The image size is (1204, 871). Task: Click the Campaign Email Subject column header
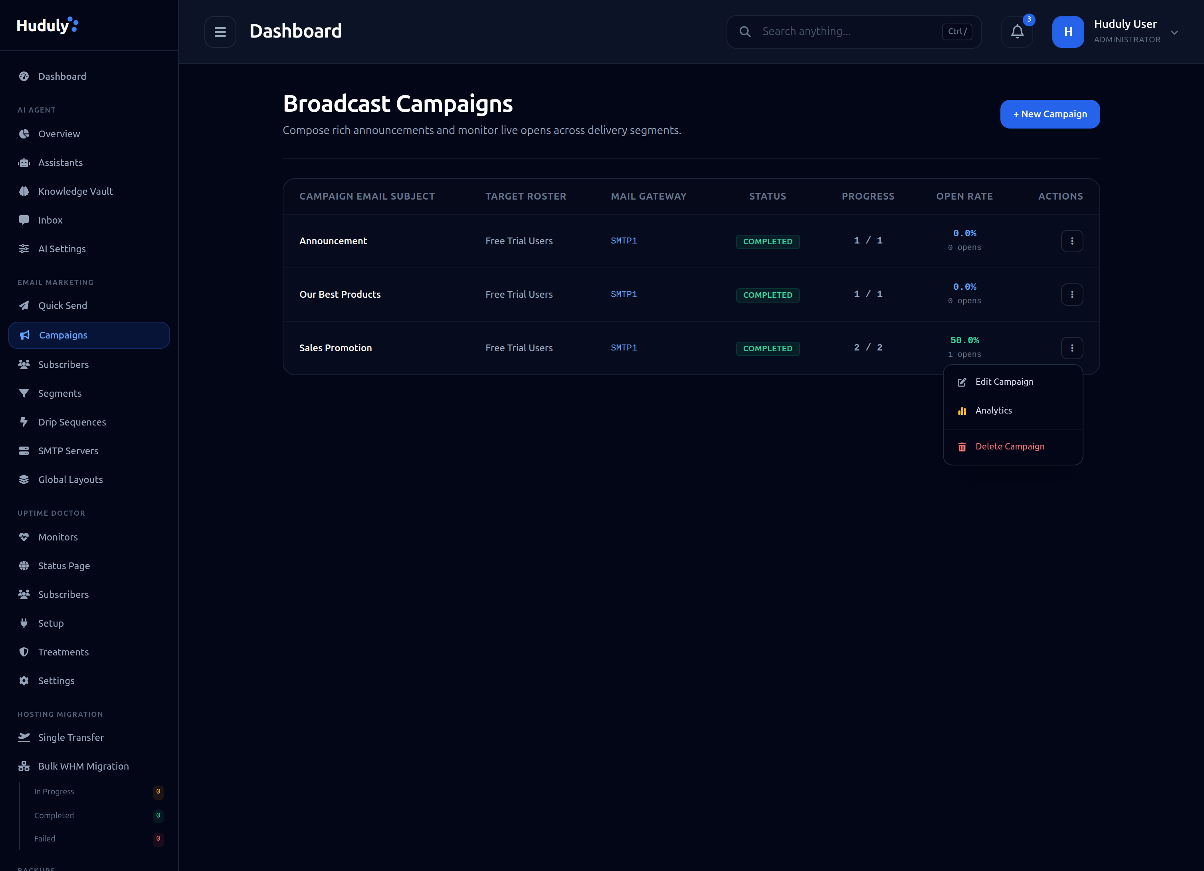pos(367,196)
